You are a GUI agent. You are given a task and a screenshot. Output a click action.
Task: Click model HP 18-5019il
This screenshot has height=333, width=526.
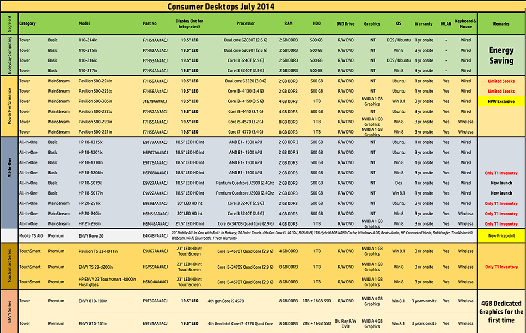coord(90,183)
